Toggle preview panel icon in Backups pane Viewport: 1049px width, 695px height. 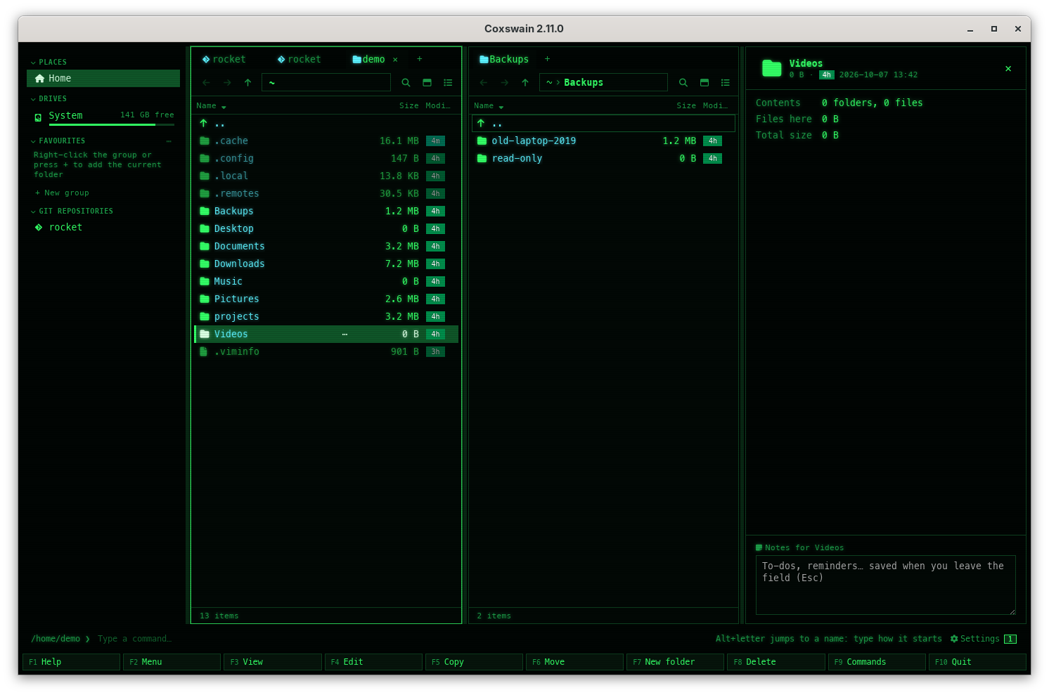point(704,83)
